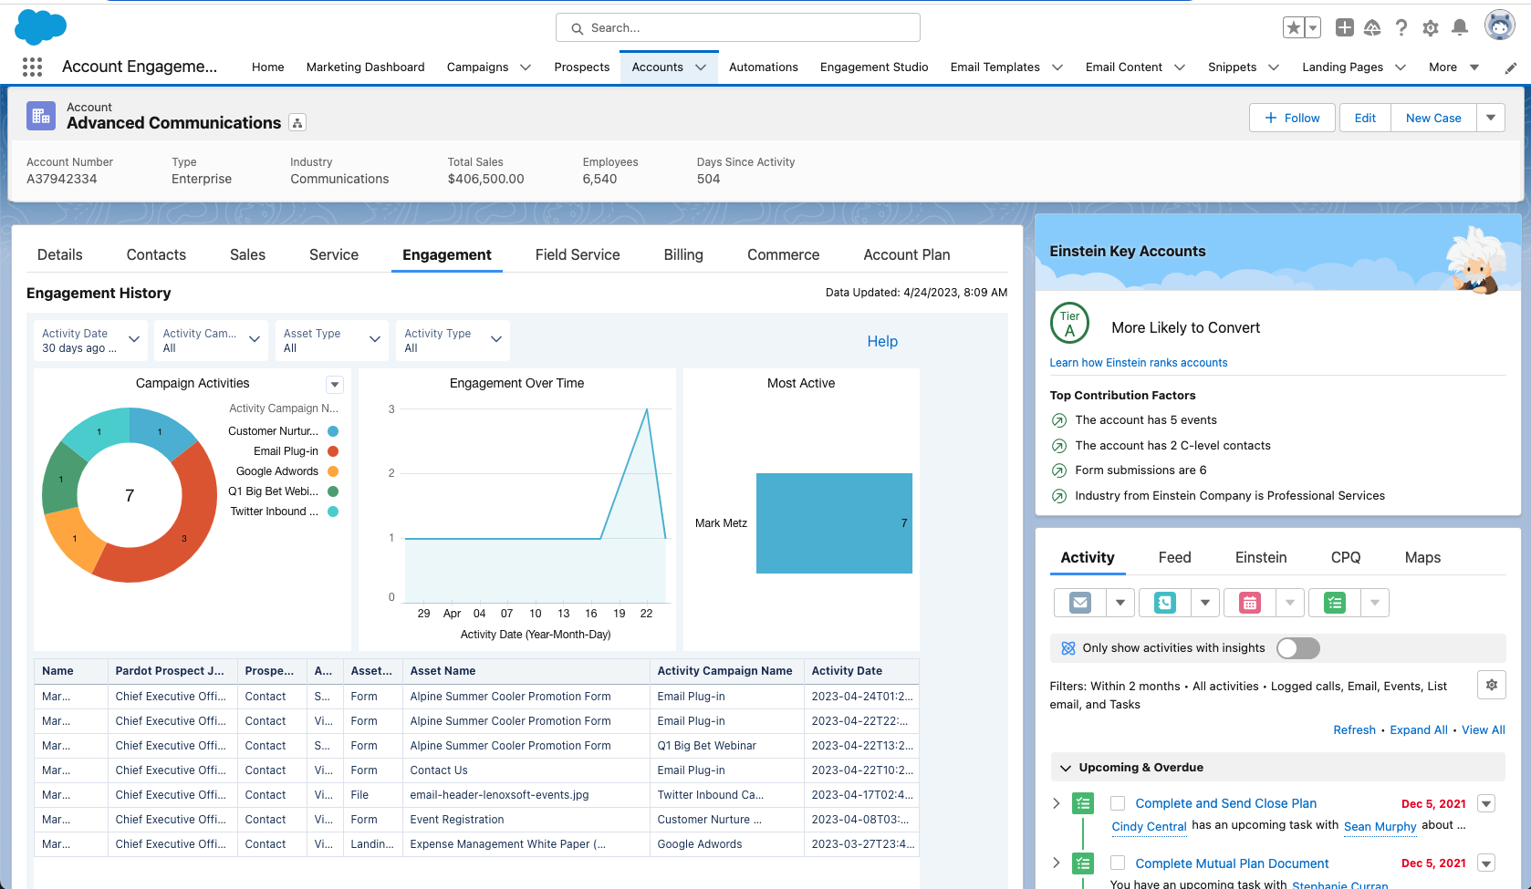The height and width of the screenshot is (889, 1531).
Task: Click the global create plus icon
Action: 1344,27
